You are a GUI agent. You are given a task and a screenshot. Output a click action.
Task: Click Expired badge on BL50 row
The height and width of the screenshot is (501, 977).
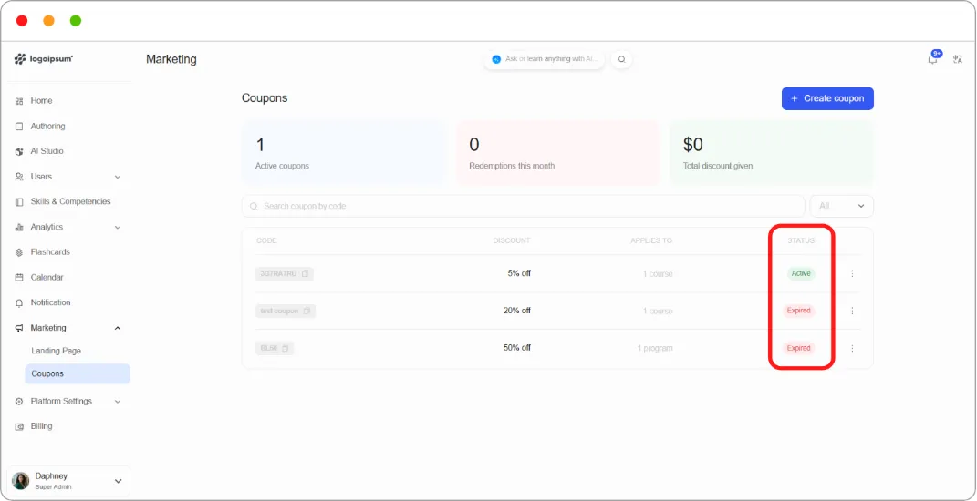point(799,348)
